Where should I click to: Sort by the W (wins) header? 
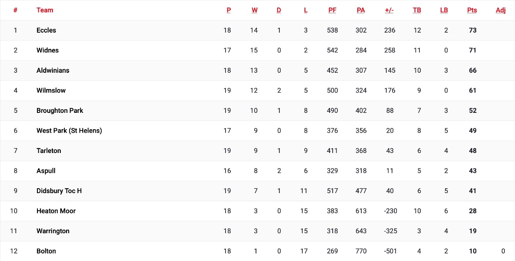pos(255,10)
